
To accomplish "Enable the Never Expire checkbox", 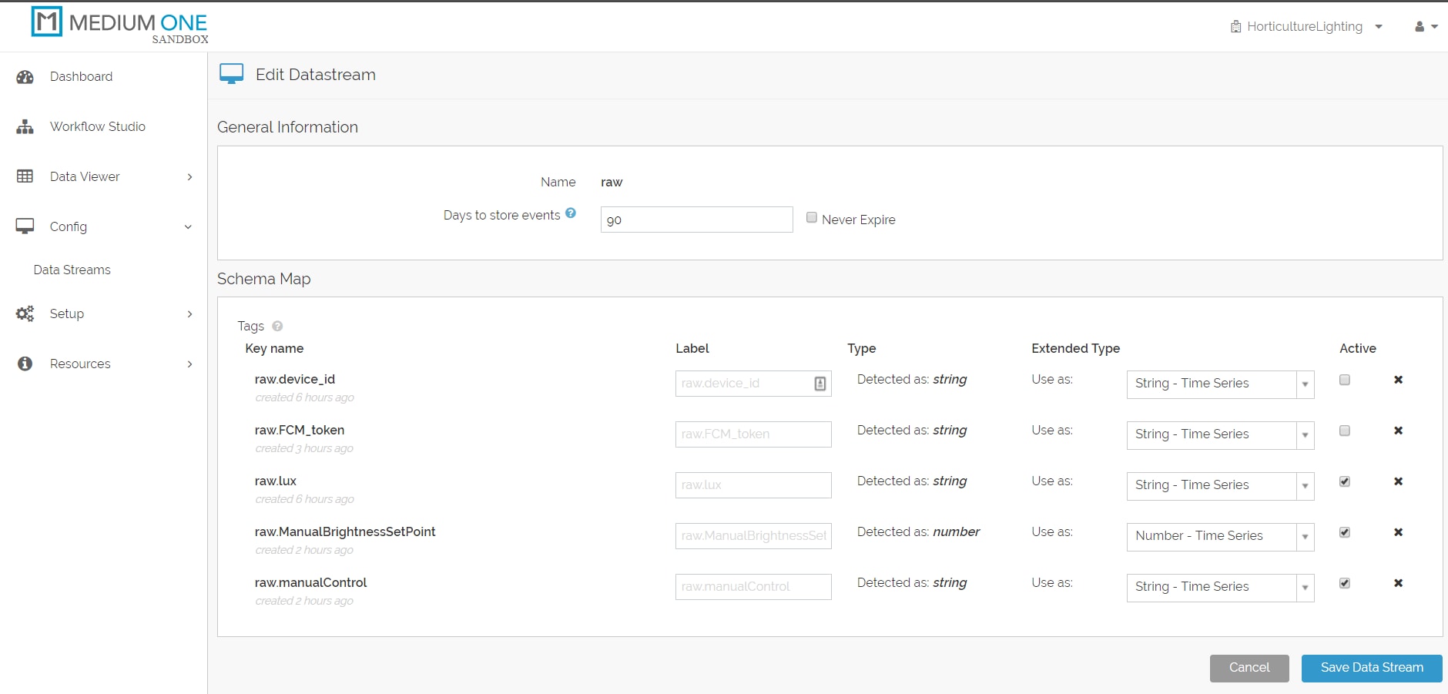I will point(811,218).
